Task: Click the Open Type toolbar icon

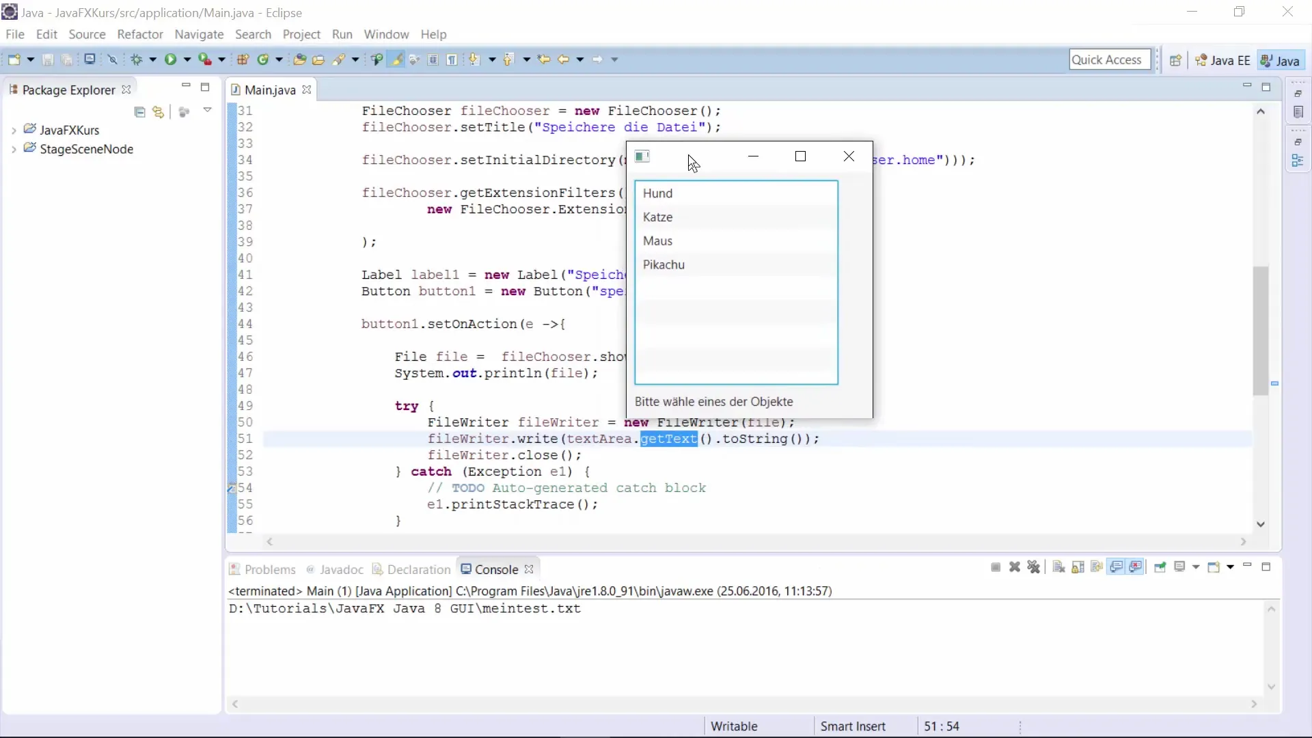Action: [299, 59]
